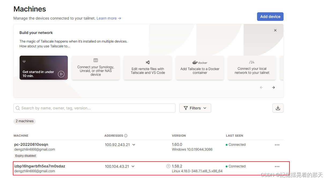Click the Docker logo icon
The image size is (327, 180).
pyautogui.click(x=200, y=62)
